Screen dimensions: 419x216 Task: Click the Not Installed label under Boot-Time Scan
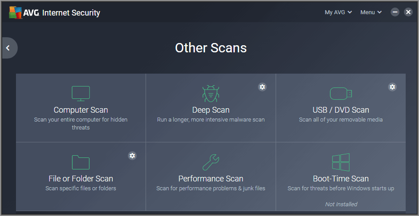341,204
